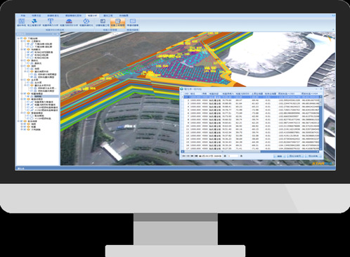The width and height of the screenshot is (350, 257).
Task: Click the dome-shaped ribbon tool icon
Action: click(69, 21)
